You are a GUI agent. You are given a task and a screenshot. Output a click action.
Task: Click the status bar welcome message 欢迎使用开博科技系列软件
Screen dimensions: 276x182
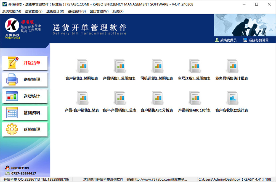click(x=103, y=179)
